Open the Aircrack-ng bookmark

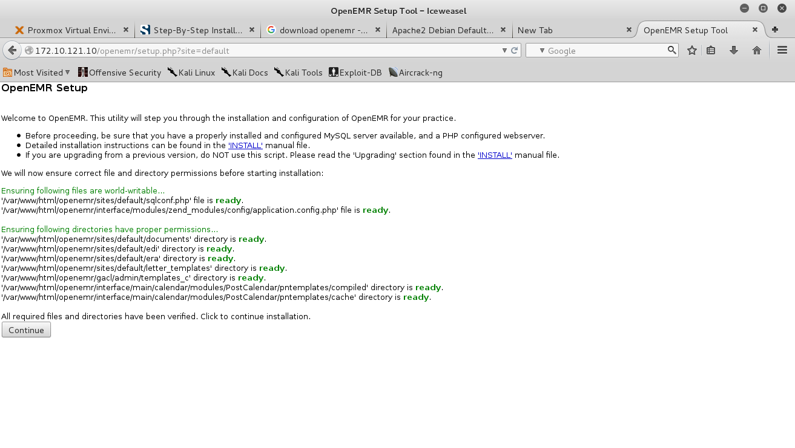pyautogui.click(x=415, y=73)
